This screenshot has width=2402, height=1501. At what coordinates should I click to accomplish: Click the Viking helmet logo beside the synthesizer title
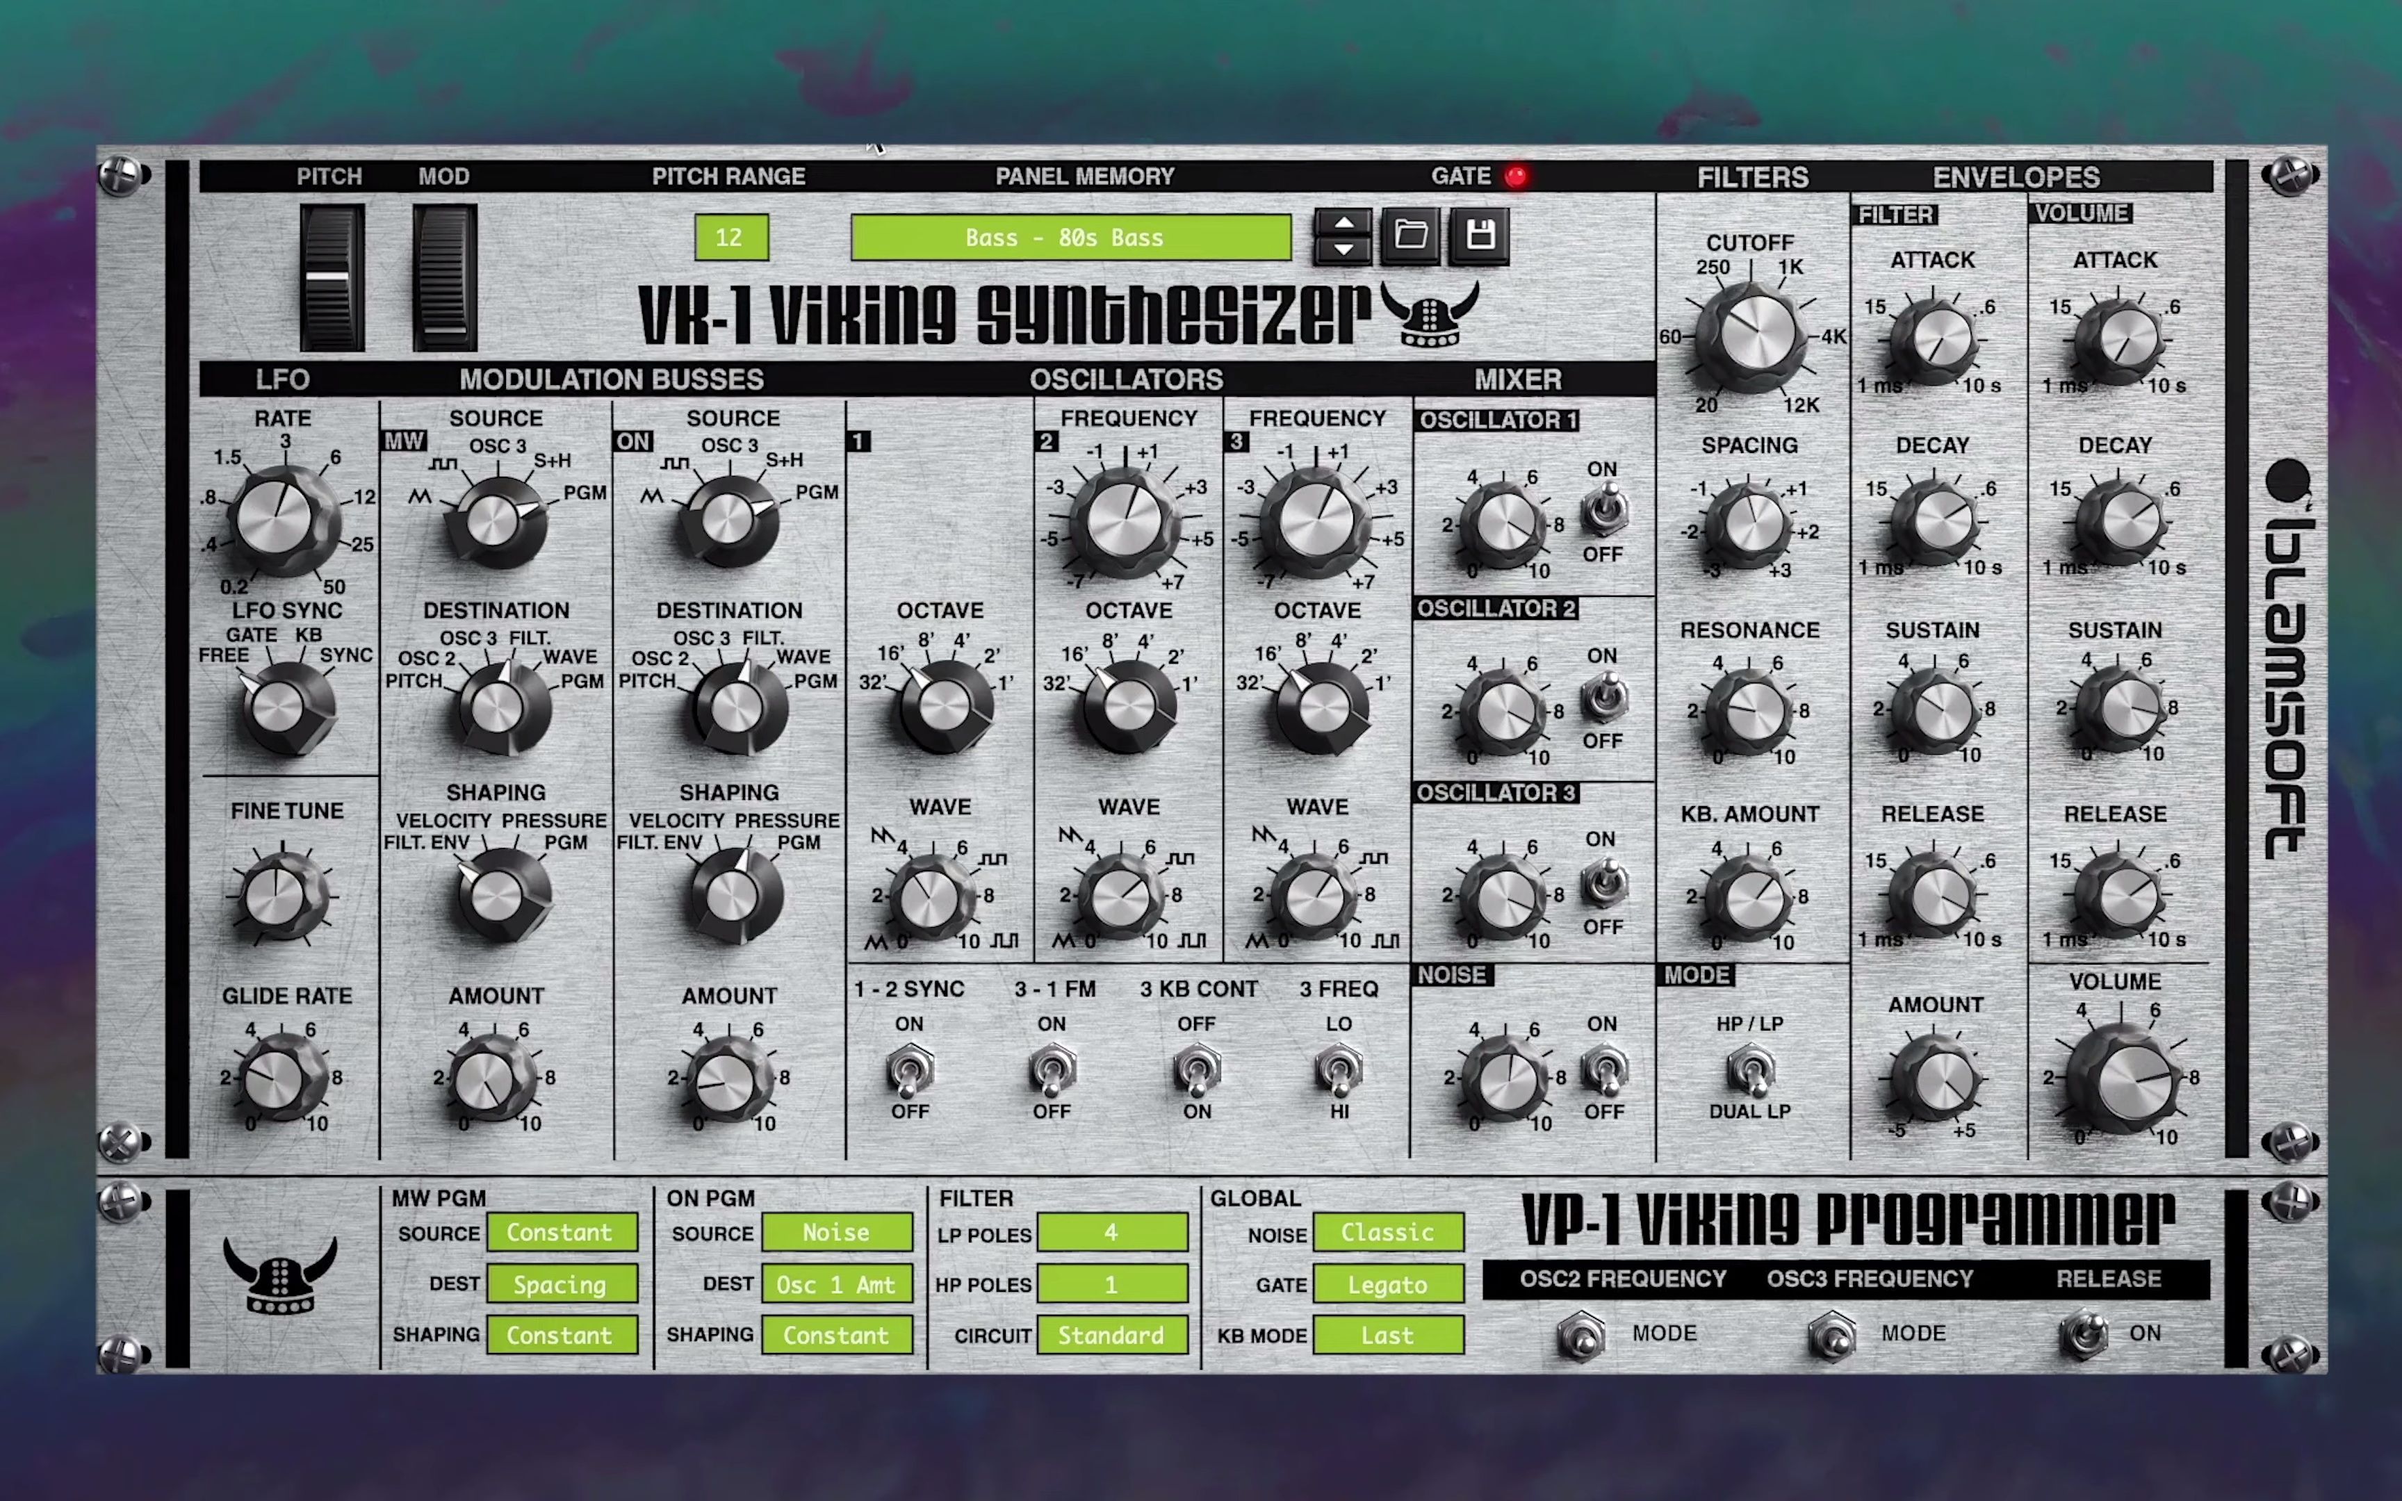click(1429, 313)
